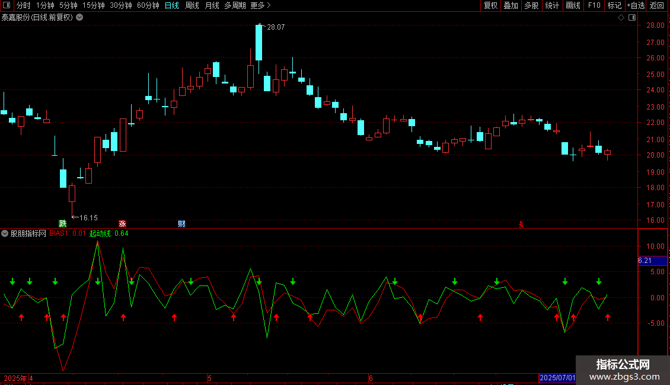Click the month 5 time axis label
Screen dimensions: 670x385
(209, 378)
